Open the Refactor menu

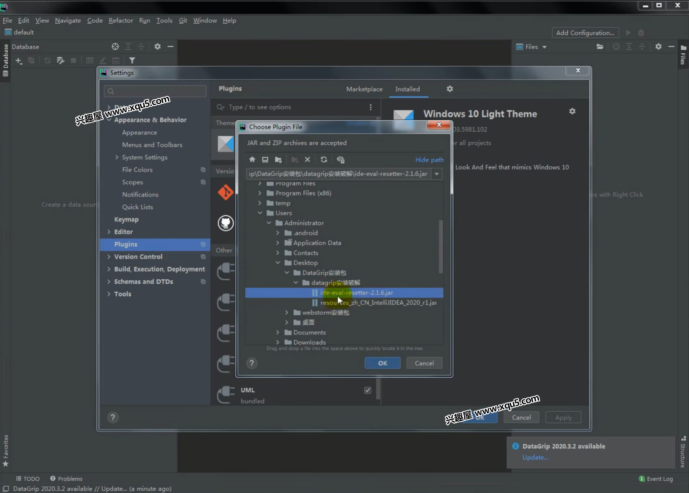(x=121, y=21)
